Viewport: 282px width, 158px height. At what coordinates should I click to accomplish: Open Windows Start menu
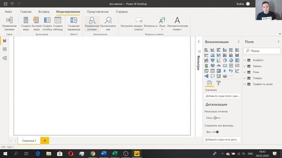tap(5, 154)
